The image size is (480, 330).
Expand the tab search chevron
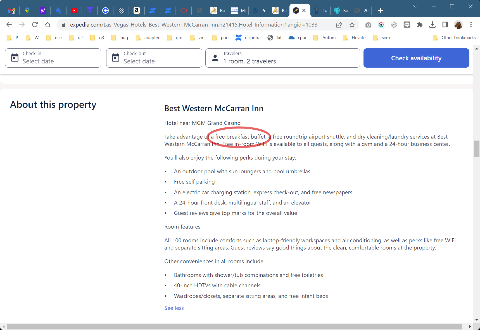[x=415, y=6]
